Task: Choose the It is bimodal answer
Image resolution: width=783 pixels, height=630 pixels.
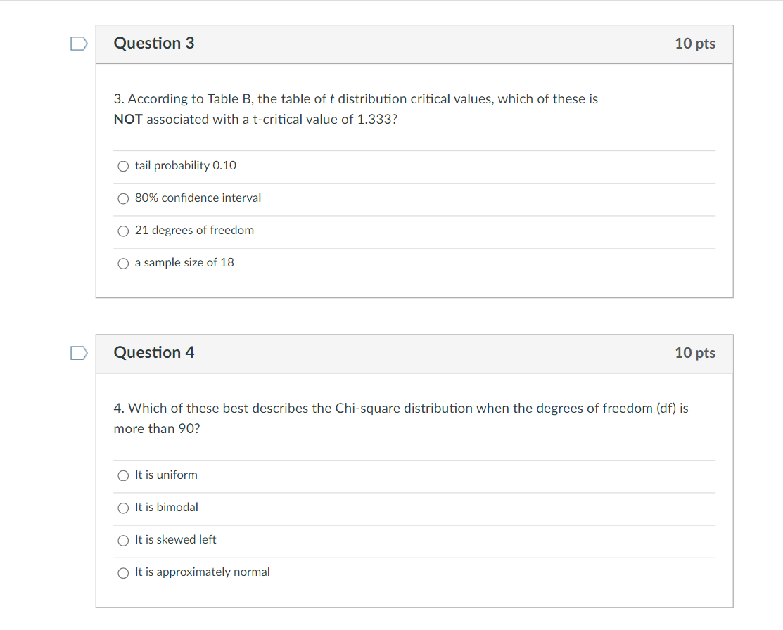Action: point(123,508)
